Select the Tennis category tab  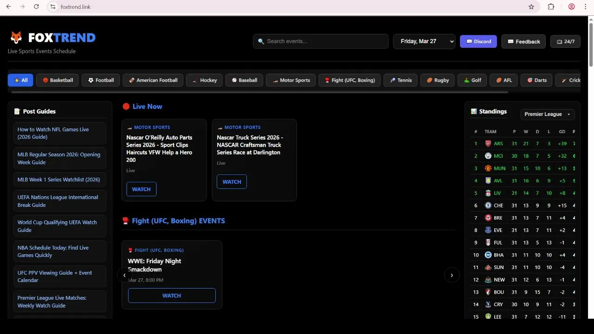tap(400, 80)
